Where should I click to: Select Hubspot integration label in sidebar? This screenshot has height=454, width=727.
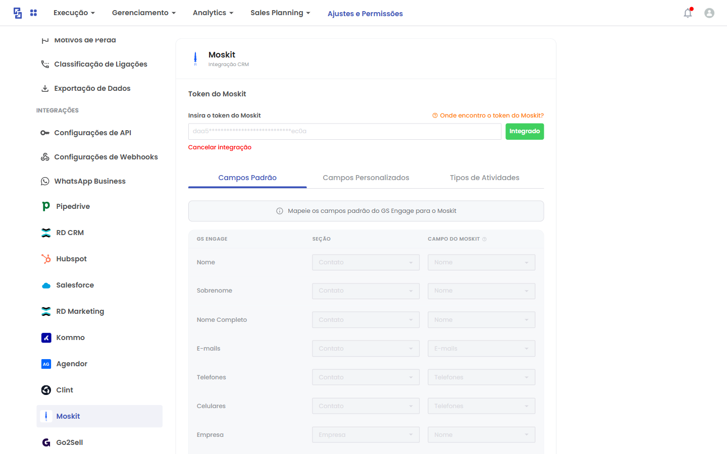pos(71,259)
